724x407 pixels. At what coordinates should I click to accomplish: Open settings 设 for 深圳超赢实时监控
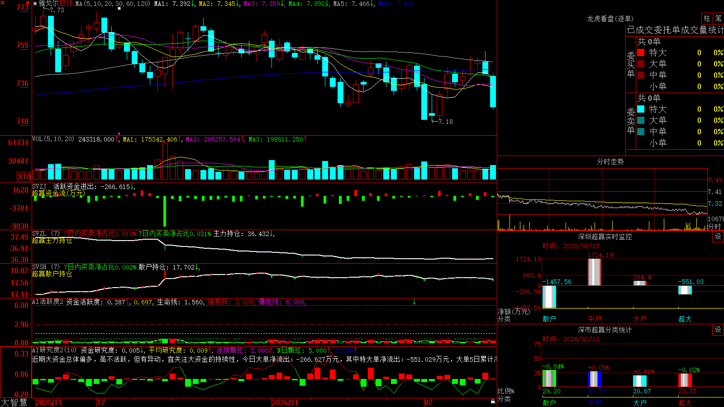click(x=718, y=237)
